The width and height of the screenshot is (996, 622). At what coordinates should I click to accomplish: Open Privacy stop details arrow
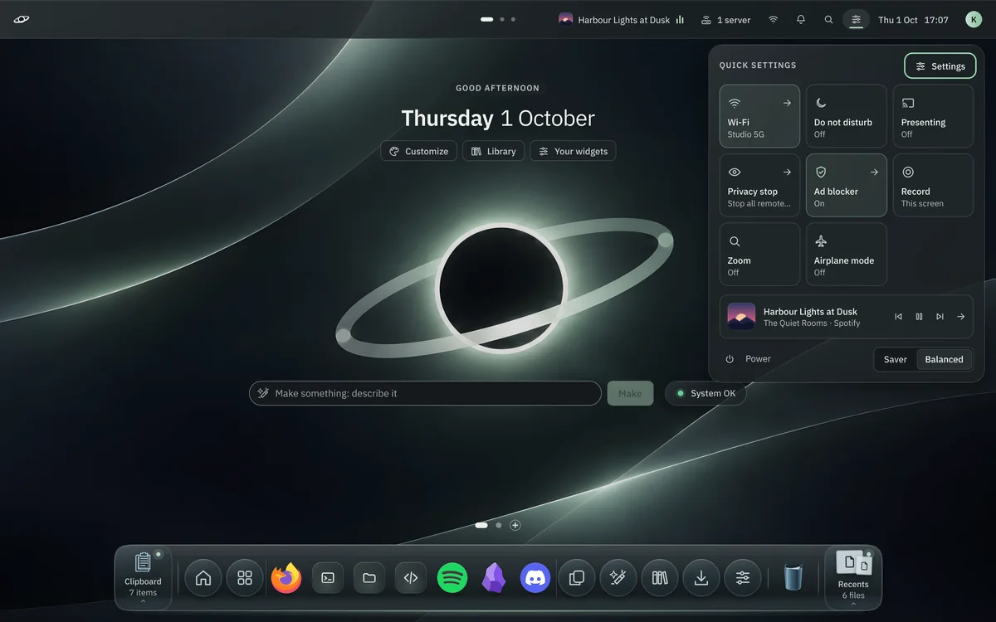click(787, 173)
